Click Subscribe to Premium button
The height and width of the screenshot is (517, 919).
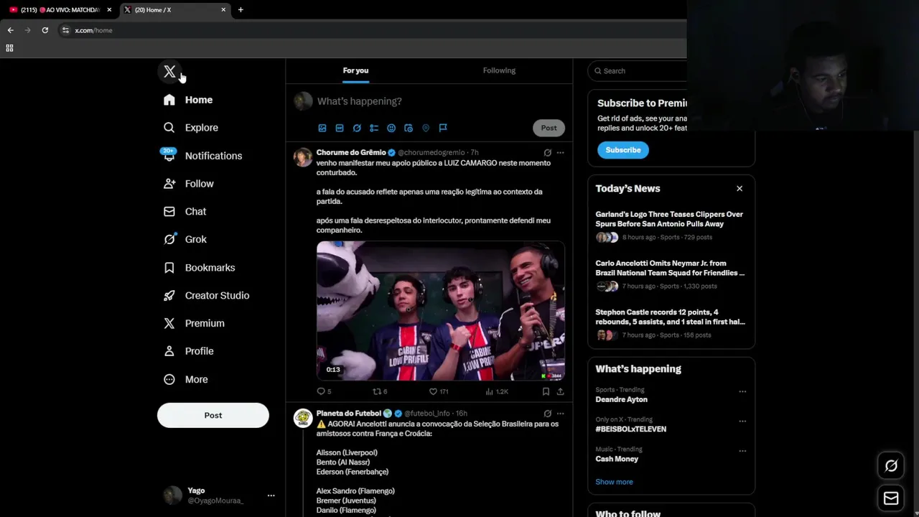click(623, 150)
